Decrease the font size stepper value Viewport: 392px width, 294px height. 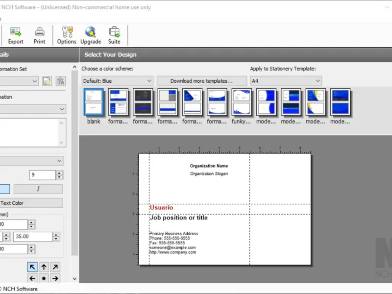(x=59, y=177)
